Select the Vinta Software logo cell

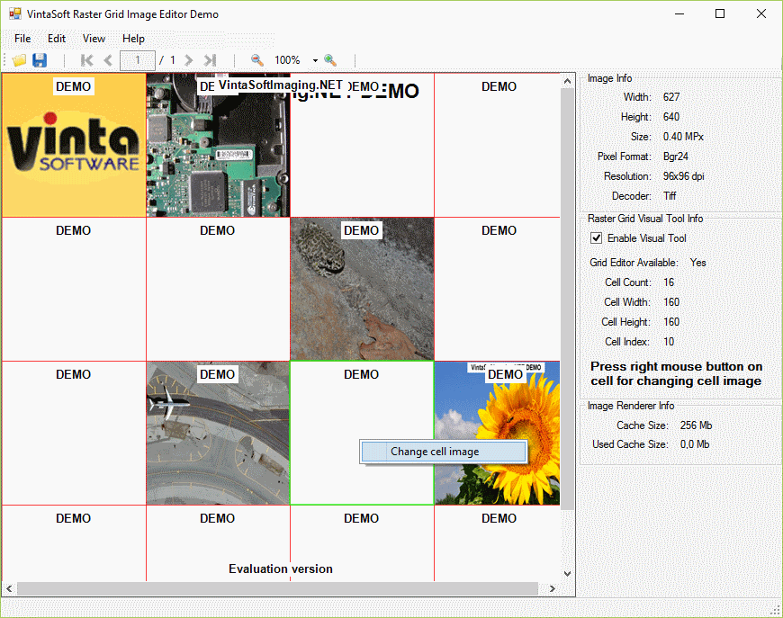pos(74,145)
